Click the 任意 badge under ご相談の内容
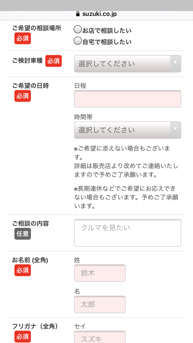This screenshot has width=193, height=343. coord(23,234)
